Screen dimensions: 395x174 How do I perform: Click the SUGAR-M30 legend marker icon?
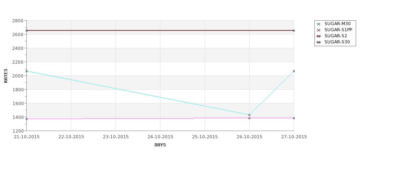(x=319, y=24)
